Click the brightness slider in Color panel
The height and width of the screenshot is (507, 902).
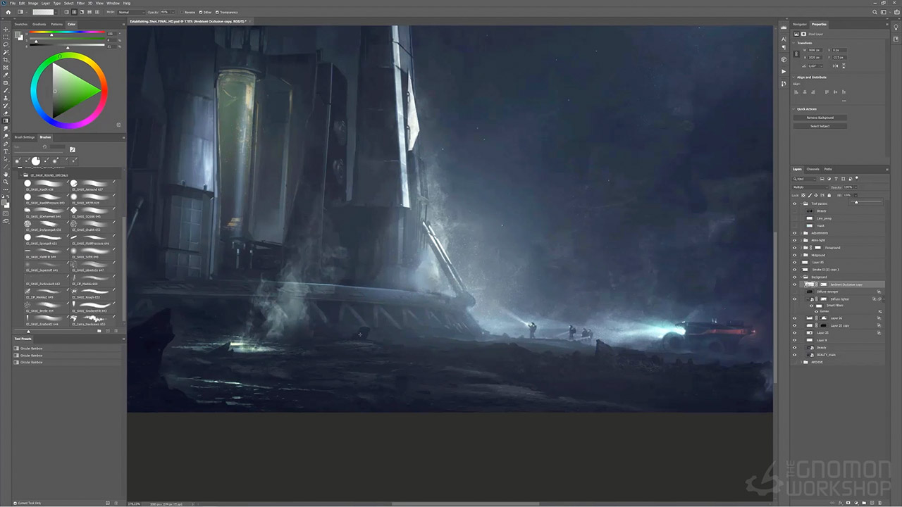tap(68, 46)
